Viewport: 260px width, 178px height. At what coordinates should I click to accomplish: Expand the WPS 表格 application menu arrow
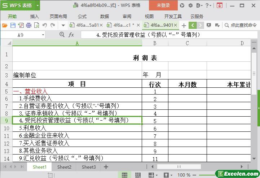click(x=38, y=5)
